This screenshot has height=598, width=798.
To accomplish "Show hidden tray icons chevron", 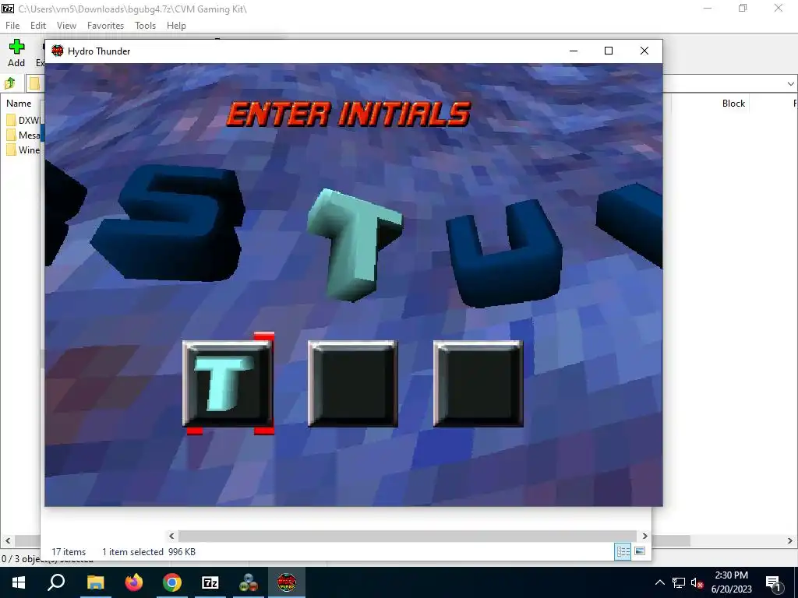I will (659, 582).
